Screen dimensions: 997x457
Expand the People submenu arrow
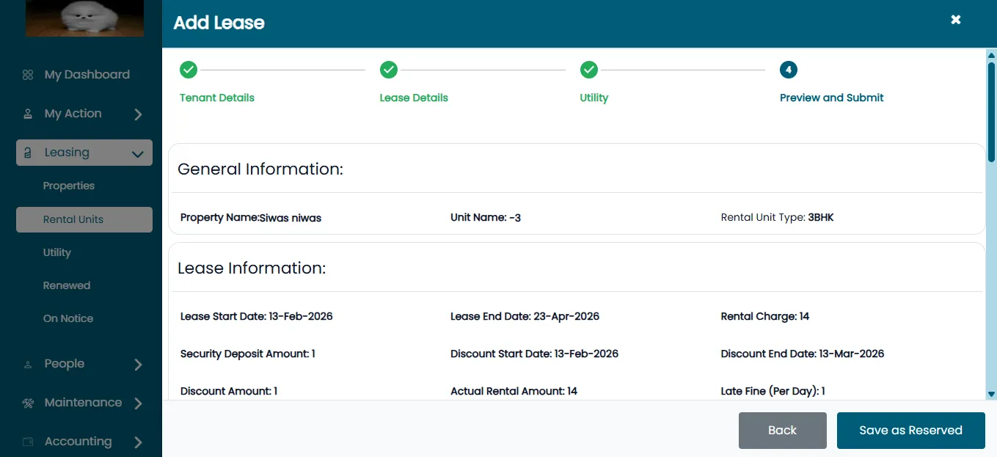point(138,365)
